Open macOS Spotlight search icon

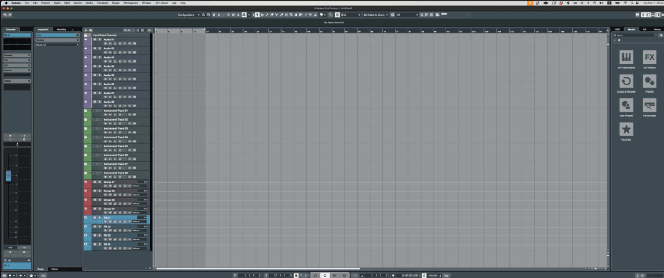[x=631, y=3]
